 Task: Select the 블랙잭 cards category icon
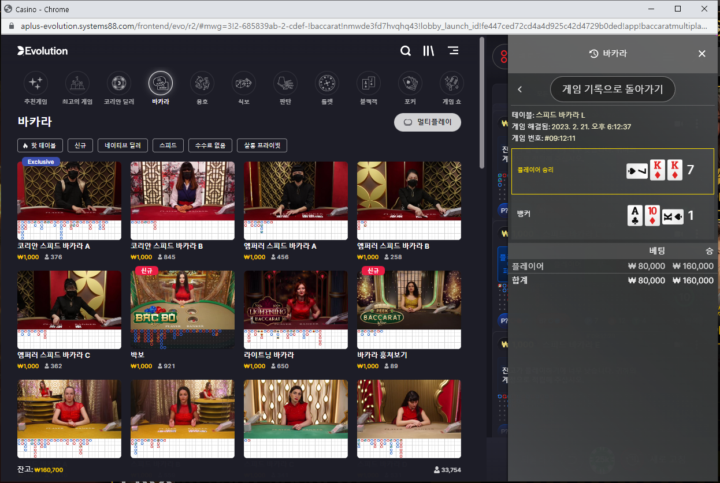pyautogui.click(x=369, y=84)
